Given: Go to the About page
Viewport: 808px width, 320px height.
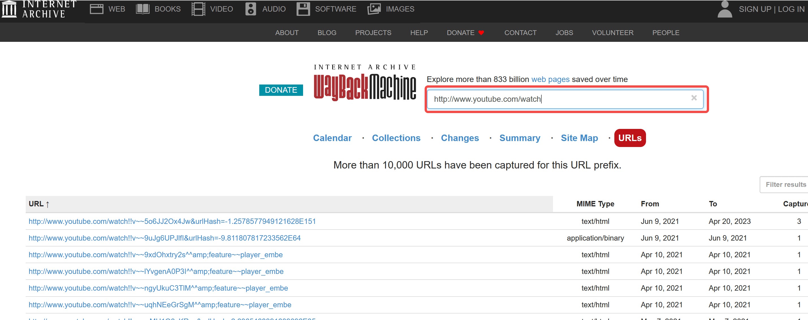Looking at the screenshot, I should click(287, 33).
